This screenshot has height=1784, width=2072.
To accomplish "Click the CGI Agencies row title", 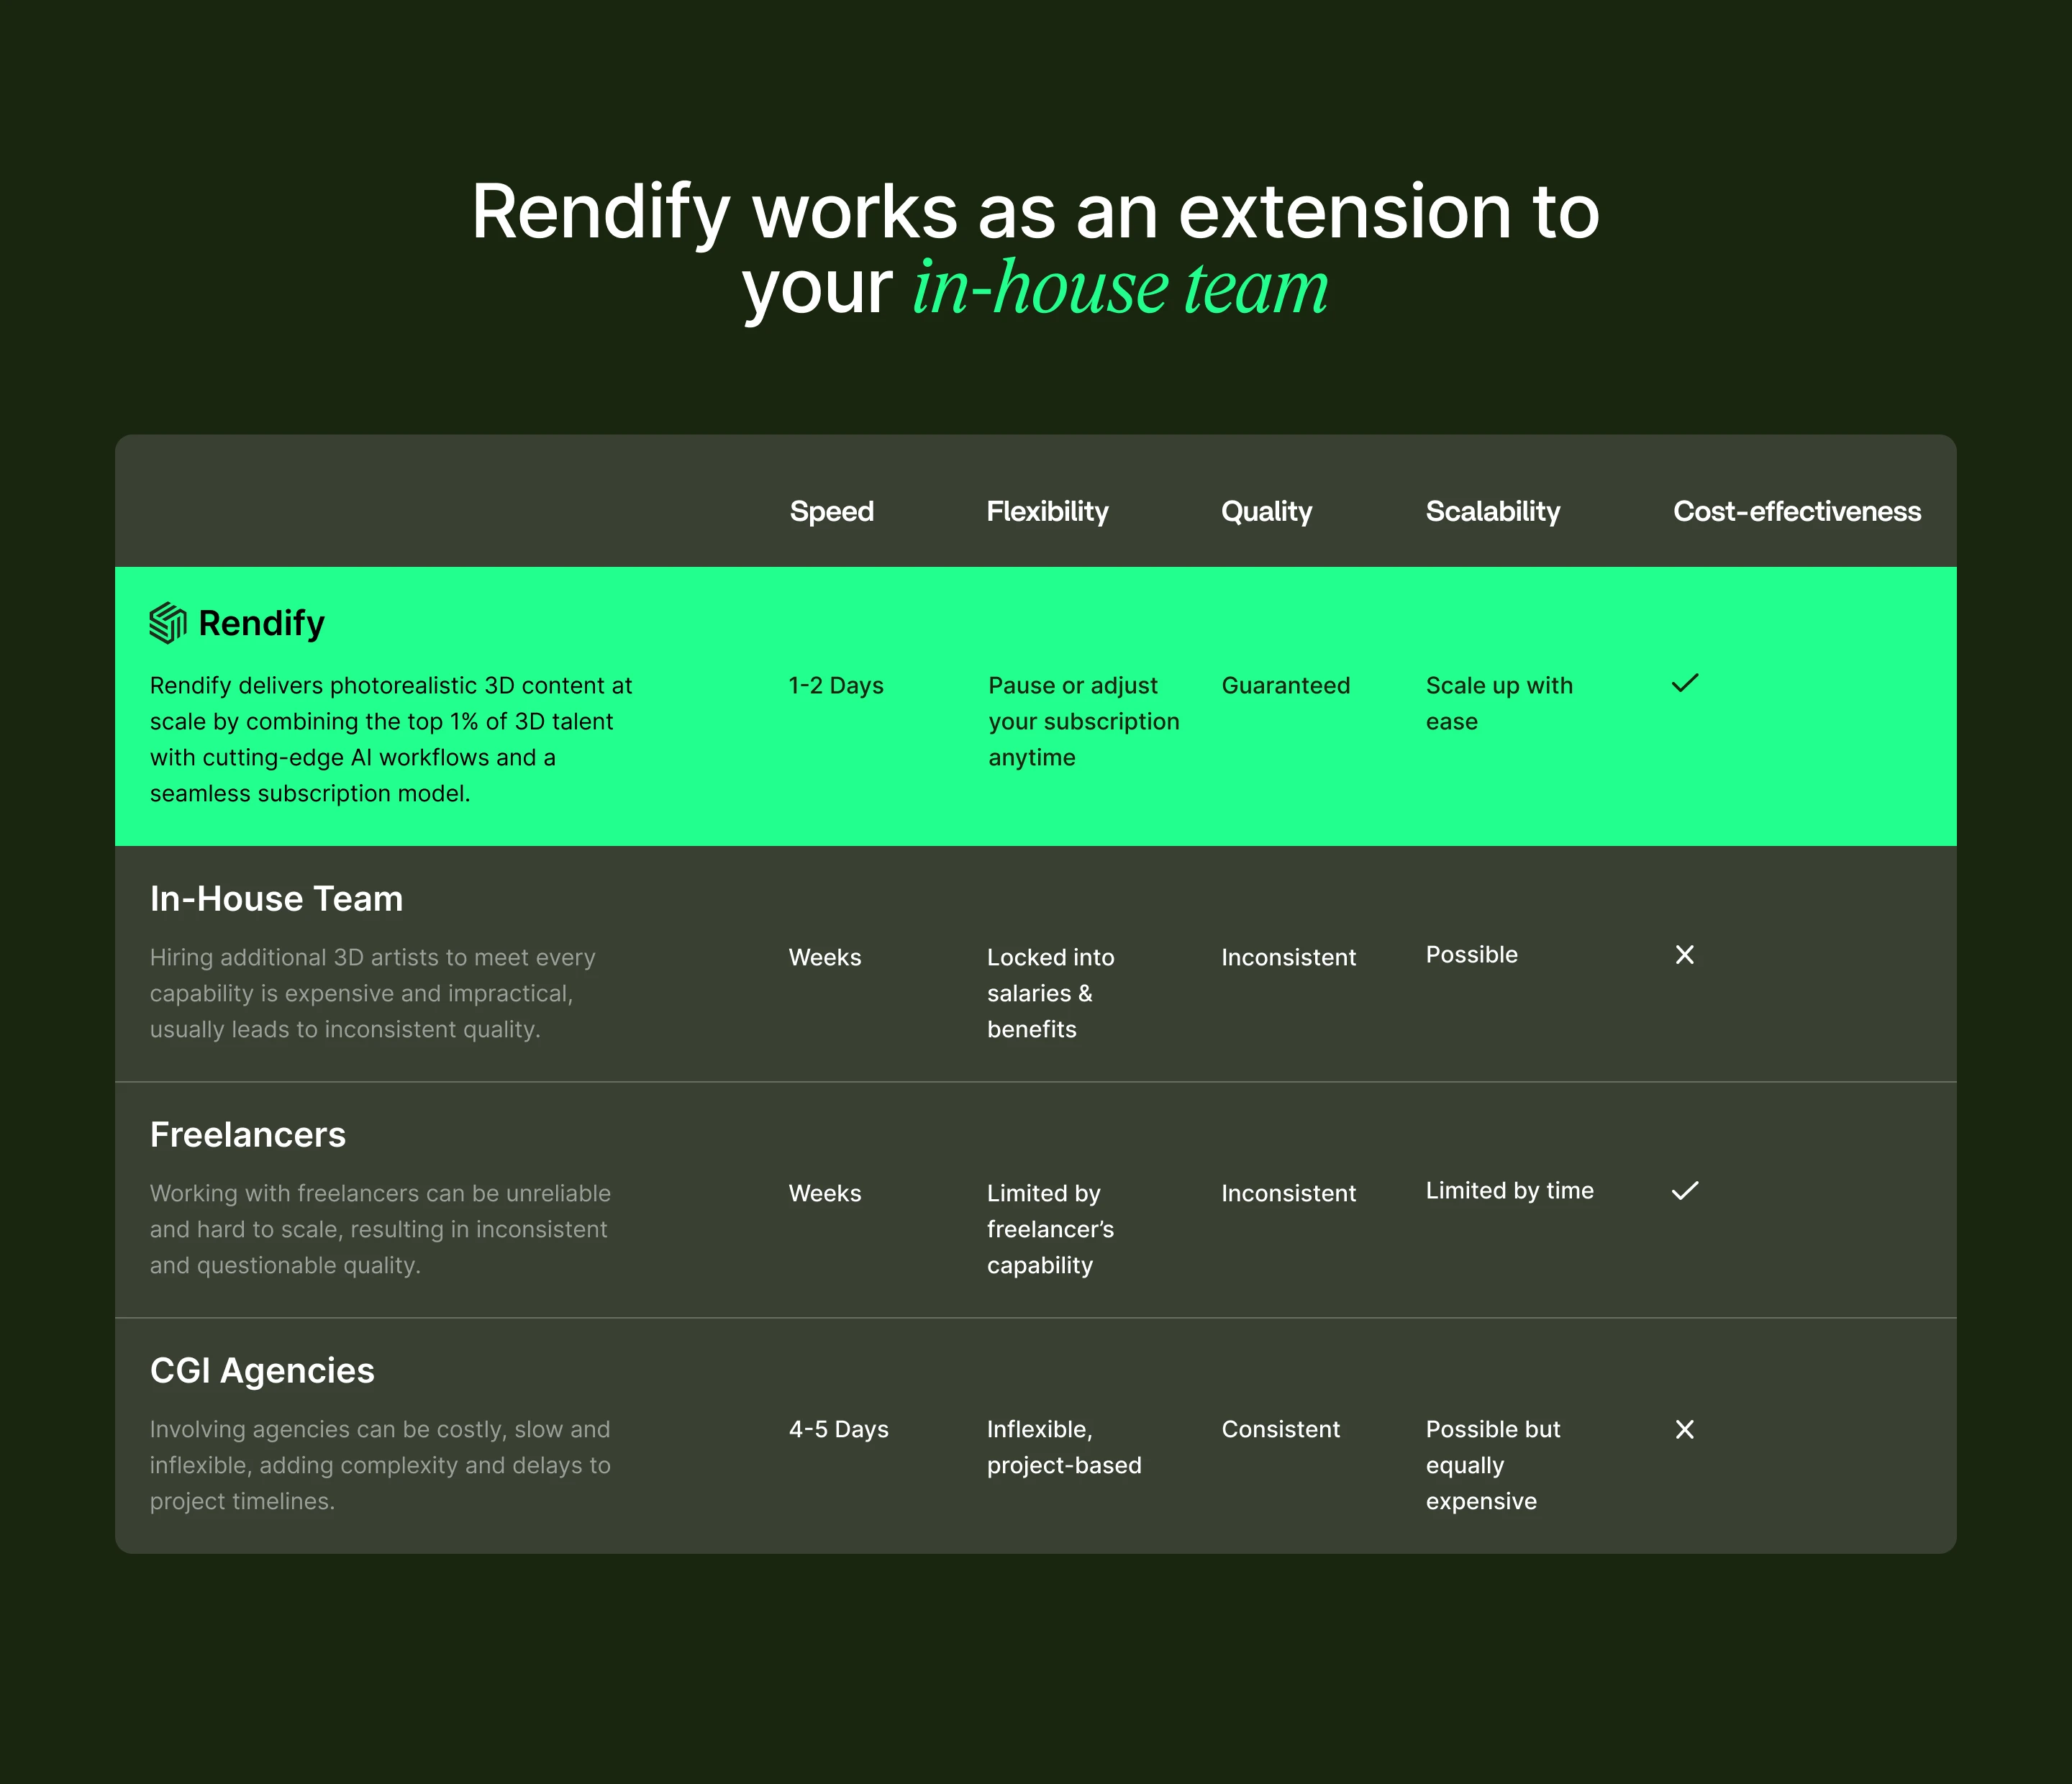I will pos(262,1370).
